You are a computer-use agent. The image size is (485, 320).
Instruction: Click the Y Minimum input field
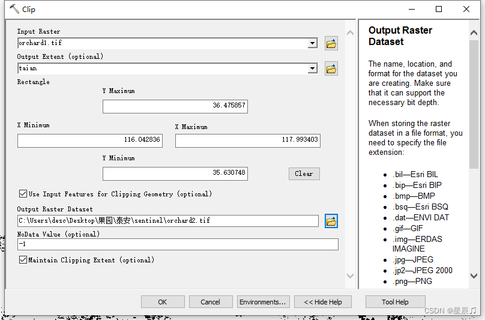[x=175, y=174]
